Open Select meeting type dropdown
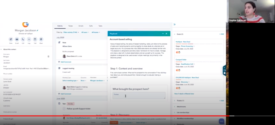Image resolution: width=275 pixels, height=125 pixels. click(70, 81)
